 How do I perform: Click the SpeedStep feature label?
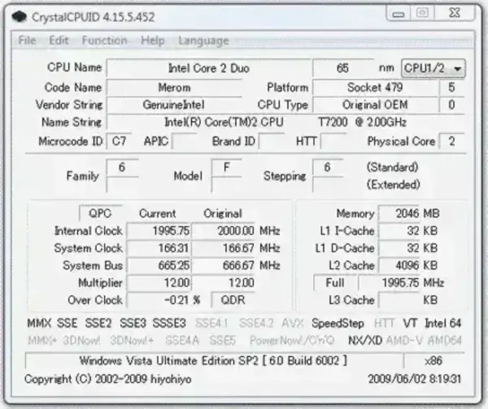coord(338,323)
